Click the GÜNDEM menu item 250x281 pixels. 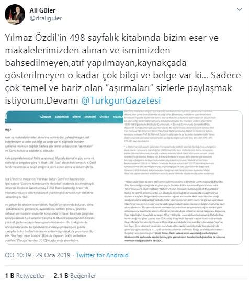tap(46, 117)
